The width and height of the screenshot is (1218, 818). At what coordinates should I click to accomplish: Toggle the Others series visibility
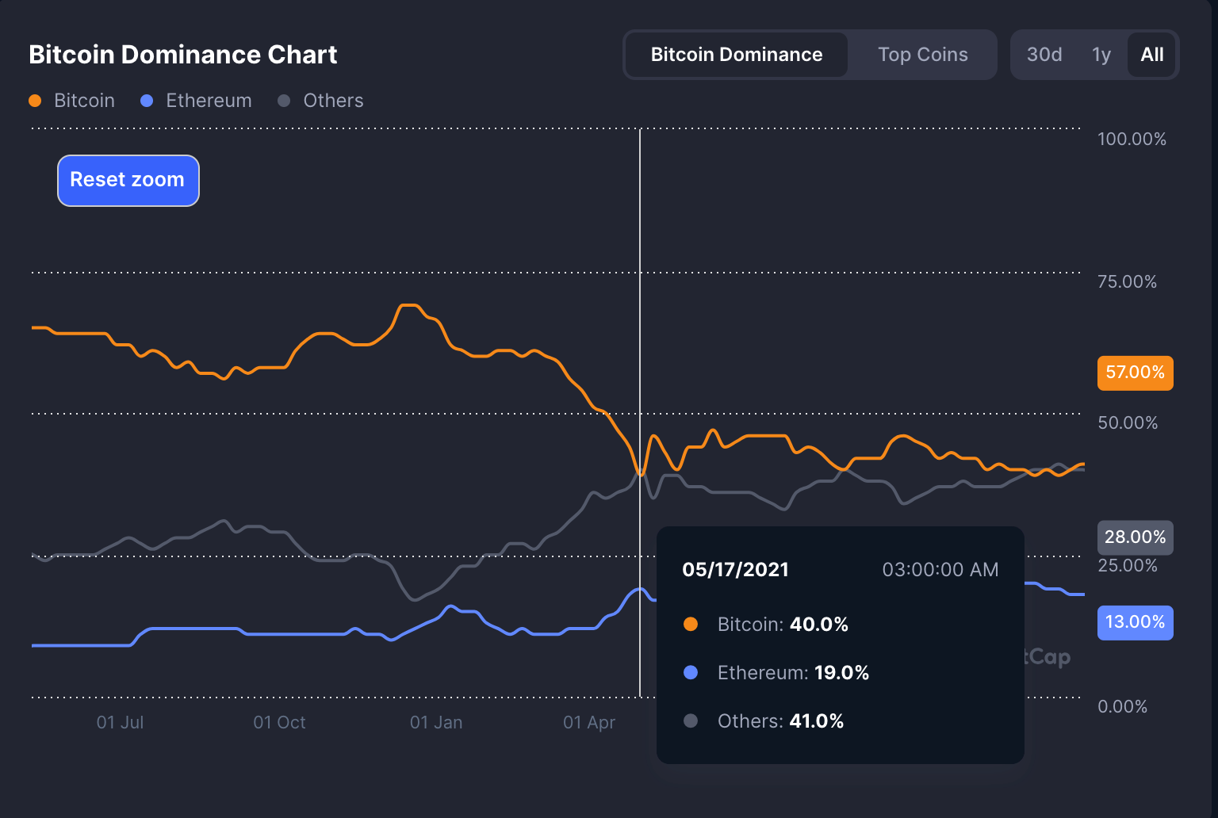320,101
